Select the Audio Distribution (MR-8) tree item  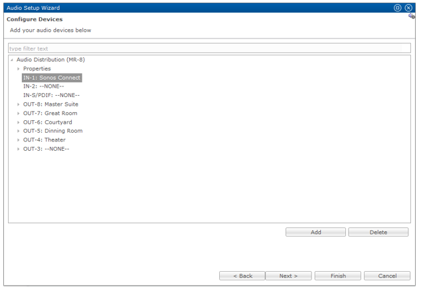tap(50, 60)
